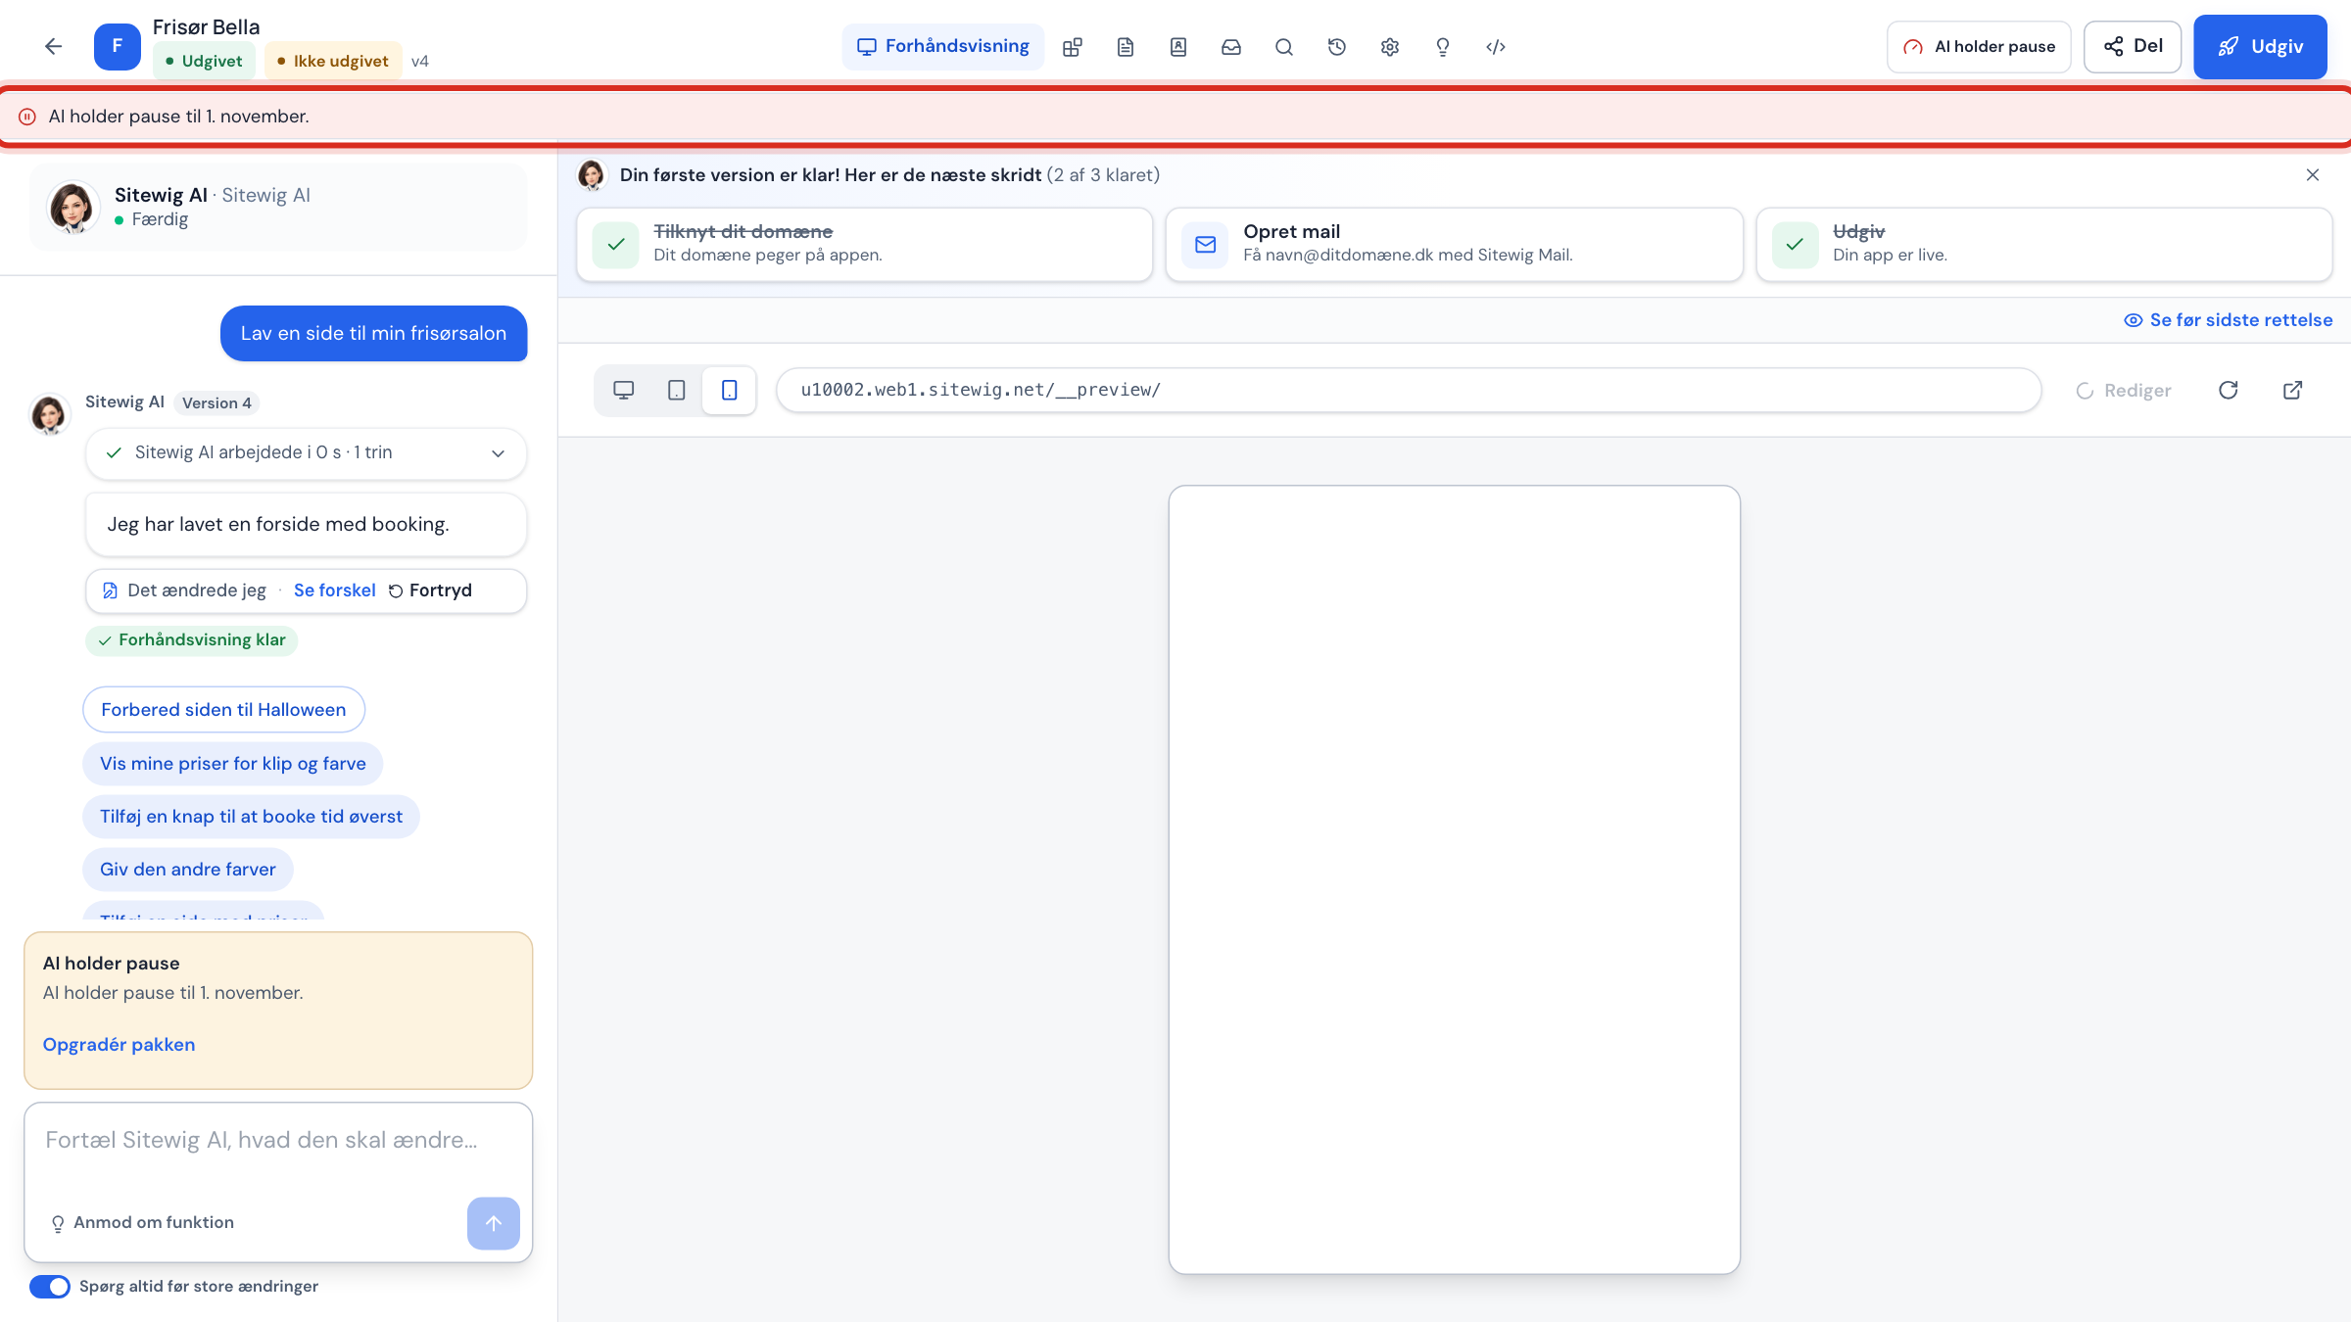Click the Udgiv completed step card
2351x1322 pixels.
coord(2043,244)
